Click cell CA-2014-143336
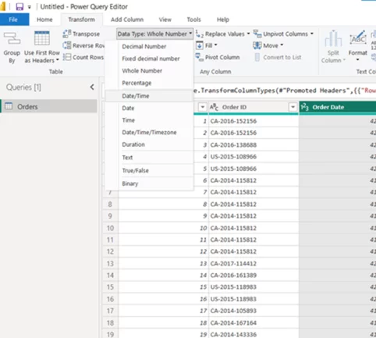 (x=254, y=334)
